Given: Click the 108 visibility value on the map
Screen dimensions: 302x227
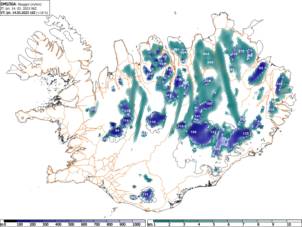Looking at the screenshot, I should (193, 132).
